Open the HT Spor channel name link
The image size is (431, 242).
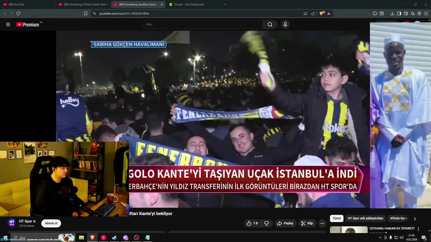(x=26, y=221)
